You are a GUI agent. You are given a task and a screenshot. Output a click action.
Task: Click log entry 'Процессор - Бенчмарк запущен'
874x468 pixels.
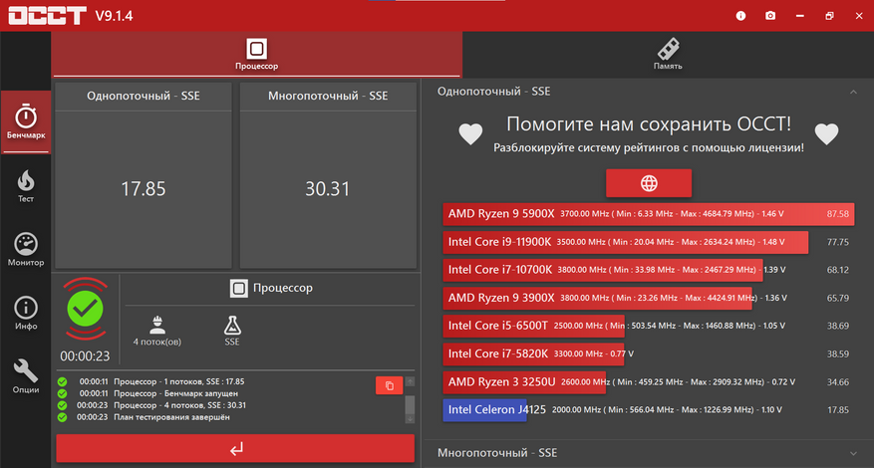tap(175, 393)
